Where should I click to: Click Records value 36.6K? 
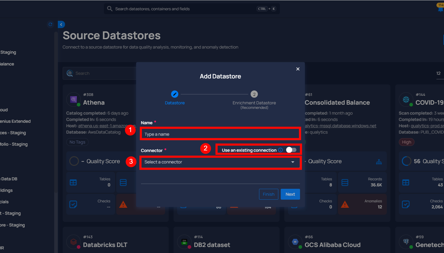tap(376, 185)
